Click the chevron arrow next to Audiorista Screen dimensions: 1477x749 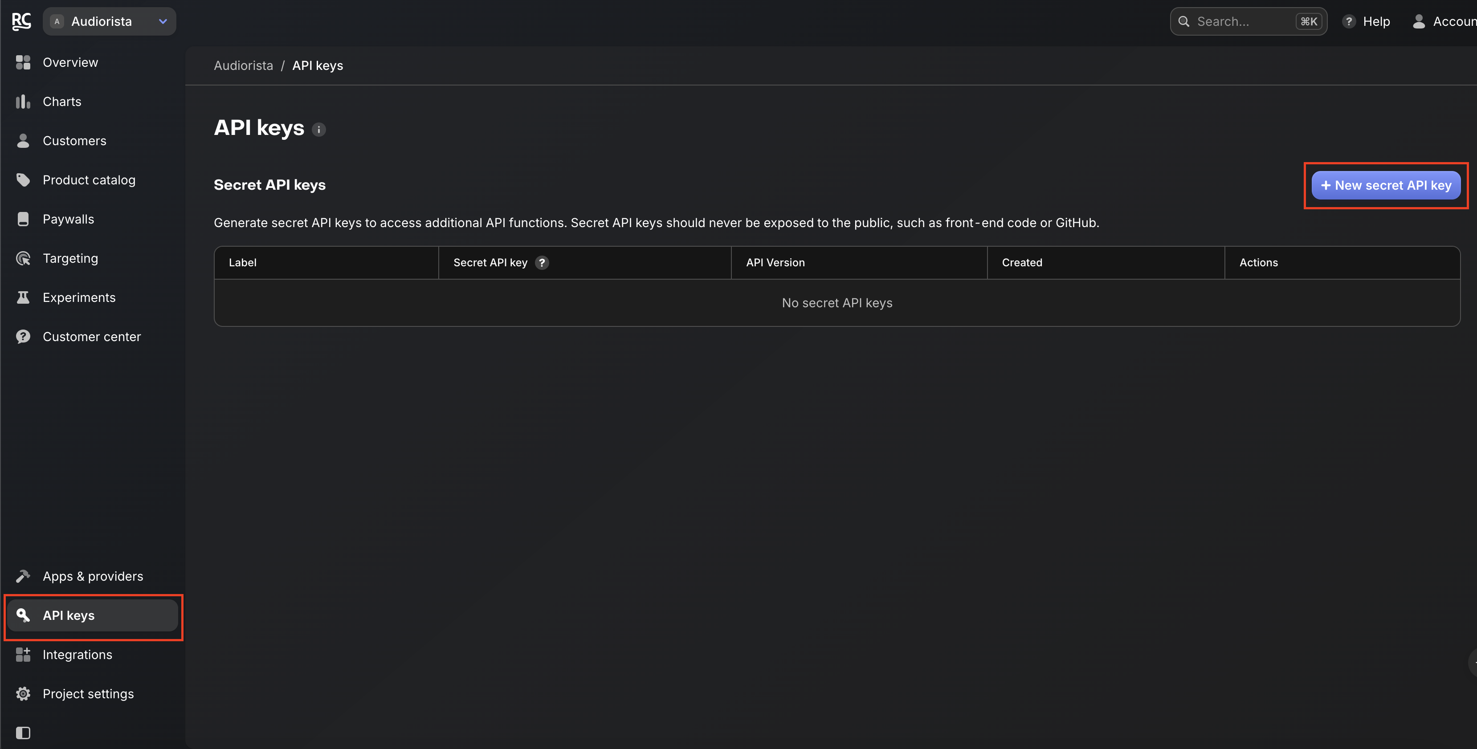click(x=163, y=21)
